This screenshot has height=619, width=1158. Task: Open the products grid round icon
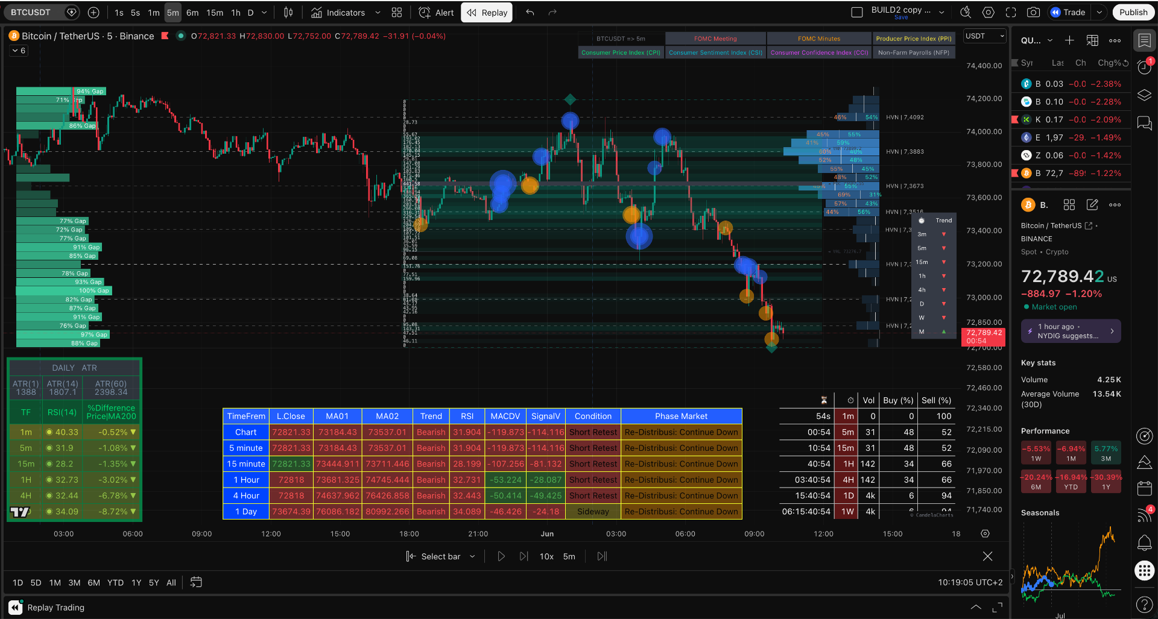click(x=1144, y=570)
